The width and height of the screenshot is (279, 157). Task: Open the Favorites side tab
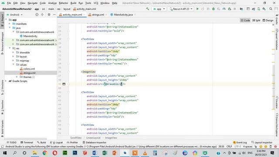tap(2, 107)
